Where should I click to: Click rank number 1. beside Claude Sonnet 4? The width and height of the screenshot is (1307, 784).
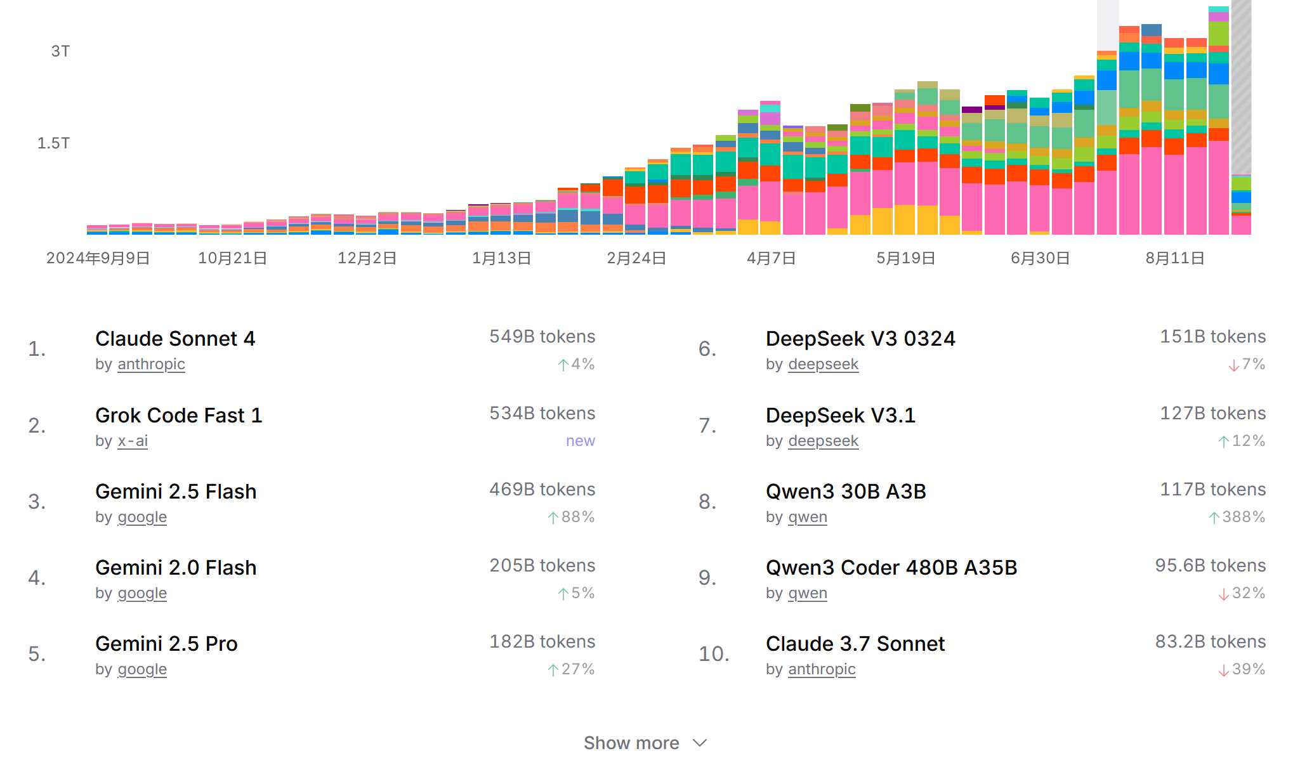pyautogui.click(x=37, y=349)
